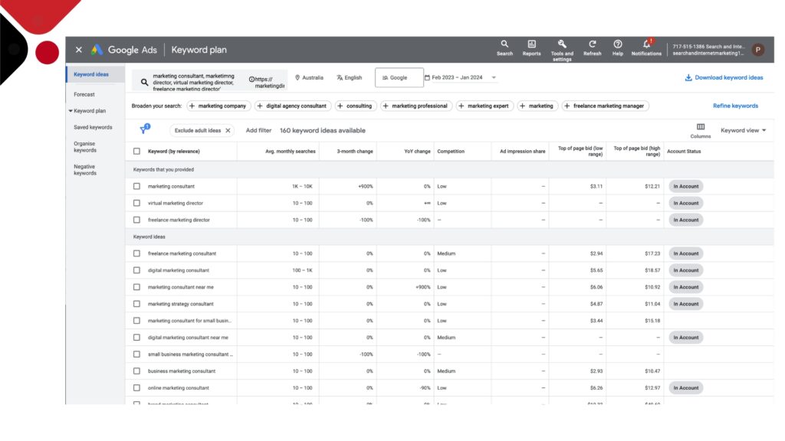Add 'marketing expert' suggestion chip
This screenshot has height=441, width=785.
click(484, 106)
